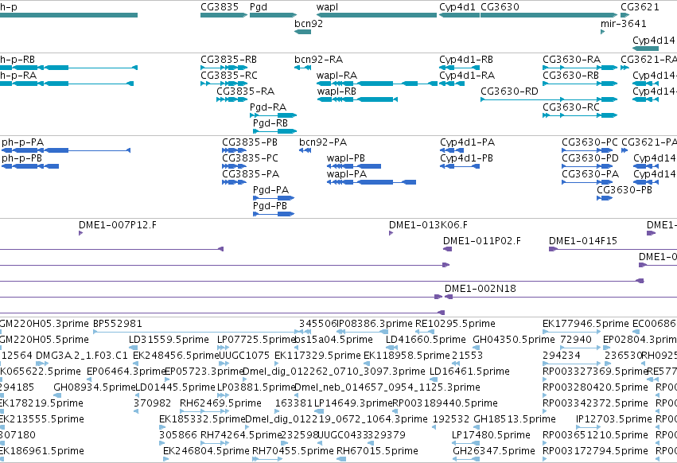Click the DME1-002N18 BAC label
Image resolution: width=677 pixels, height=463 pixels.
481,289
